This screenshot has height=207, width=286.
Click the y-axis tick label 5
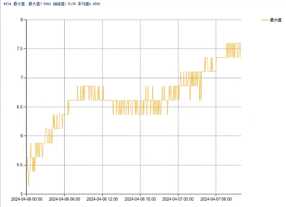22,194
